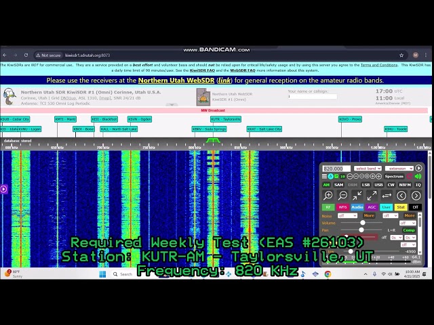Select NBFM demodulation mode
This screenshot has height=325, width=434.
click(x=405, y=185)
